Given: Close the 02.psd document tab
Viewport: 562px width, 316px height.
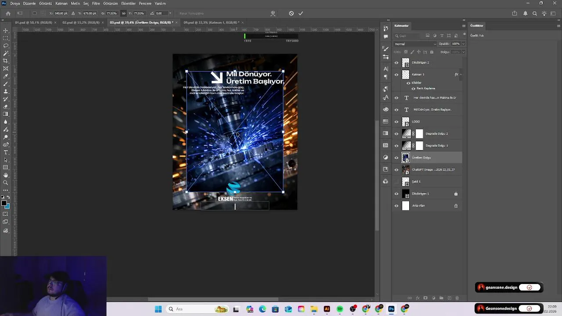Looking at the screenshot, I should click(103, 22).
